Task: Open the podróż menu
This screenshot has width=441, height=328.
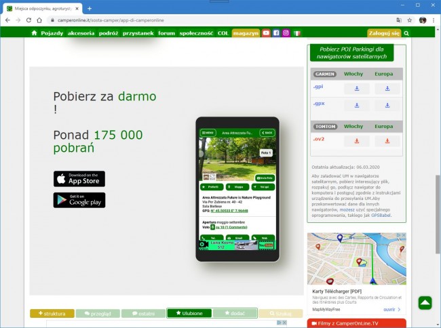Action: click(109, 33)
